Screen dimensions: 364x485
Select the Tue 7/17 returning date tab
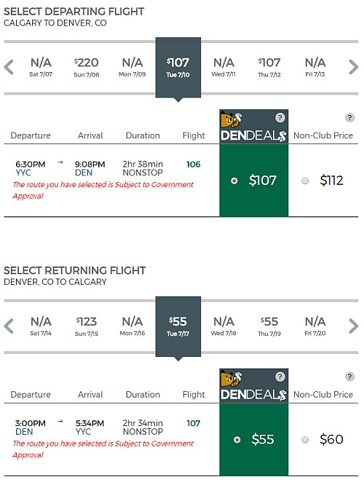click(178, 327)
